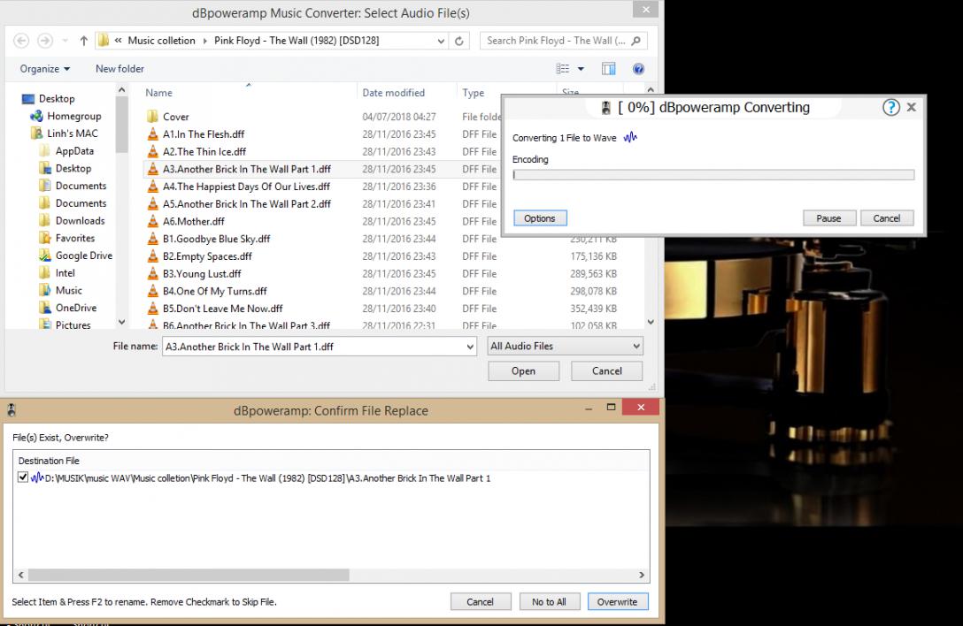Image resolution: width=963 pixels, height=626 pixels.
Task: Expand the File name combo box arrow
Action: (x=470, y=347)
